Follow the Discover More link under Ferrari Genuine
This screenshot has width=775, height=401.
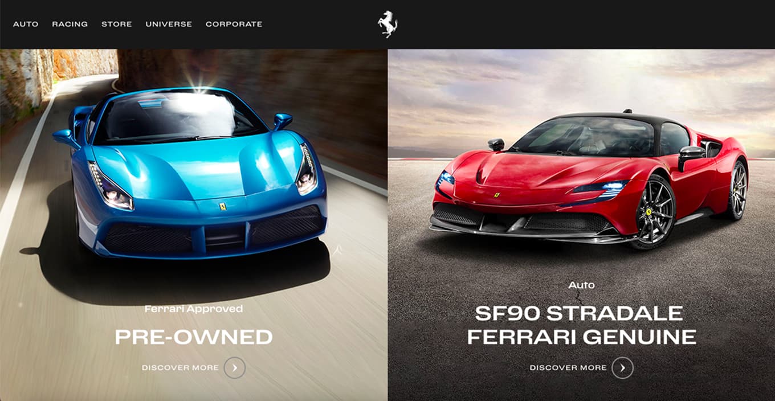pyautogui.click(x=568, y=368)
